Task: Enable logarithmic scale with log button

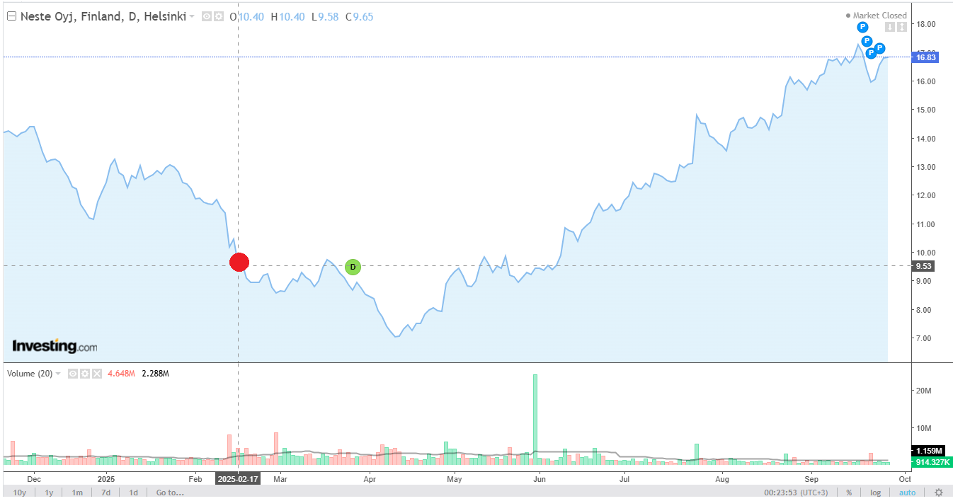Action: click(876, 493)
